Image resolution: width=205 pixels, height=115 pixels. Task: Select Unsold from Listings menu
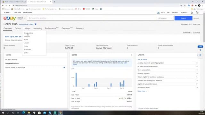26,43
